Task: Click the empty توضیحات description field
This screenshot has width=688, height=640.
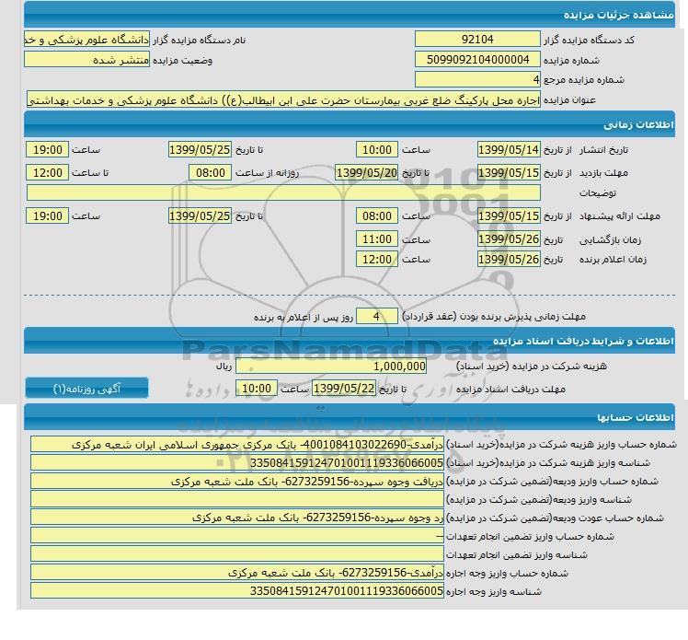Action: (x=283, y=192)
